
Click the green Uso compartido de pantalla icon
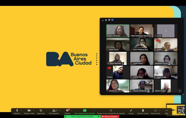85,110
